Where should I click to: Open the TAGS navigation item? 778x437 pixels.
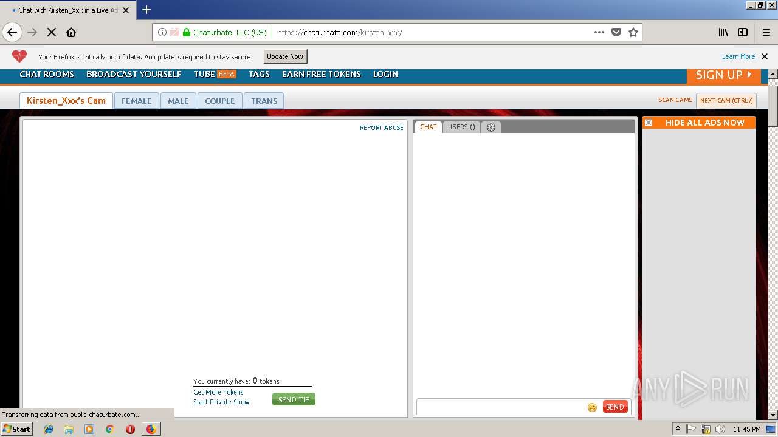click(x=259, y=74)
